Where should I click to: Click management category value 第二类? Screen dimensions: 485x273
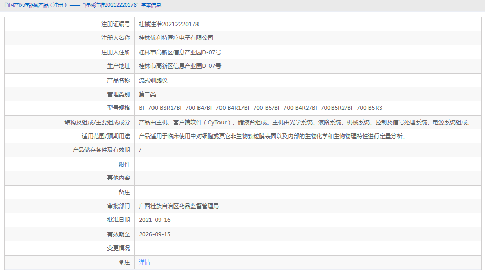pyautogui.click(x=147, y=94)
